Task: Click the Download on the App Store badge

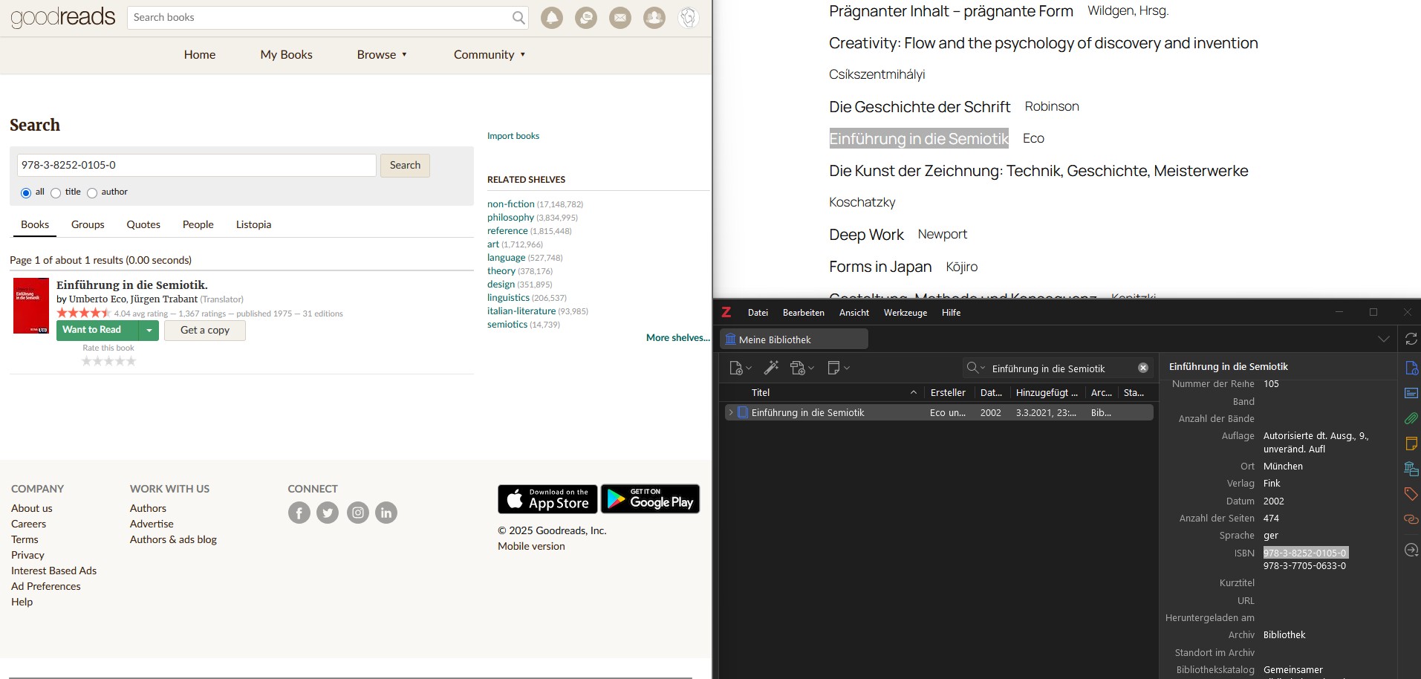Action: pos(547,499)
